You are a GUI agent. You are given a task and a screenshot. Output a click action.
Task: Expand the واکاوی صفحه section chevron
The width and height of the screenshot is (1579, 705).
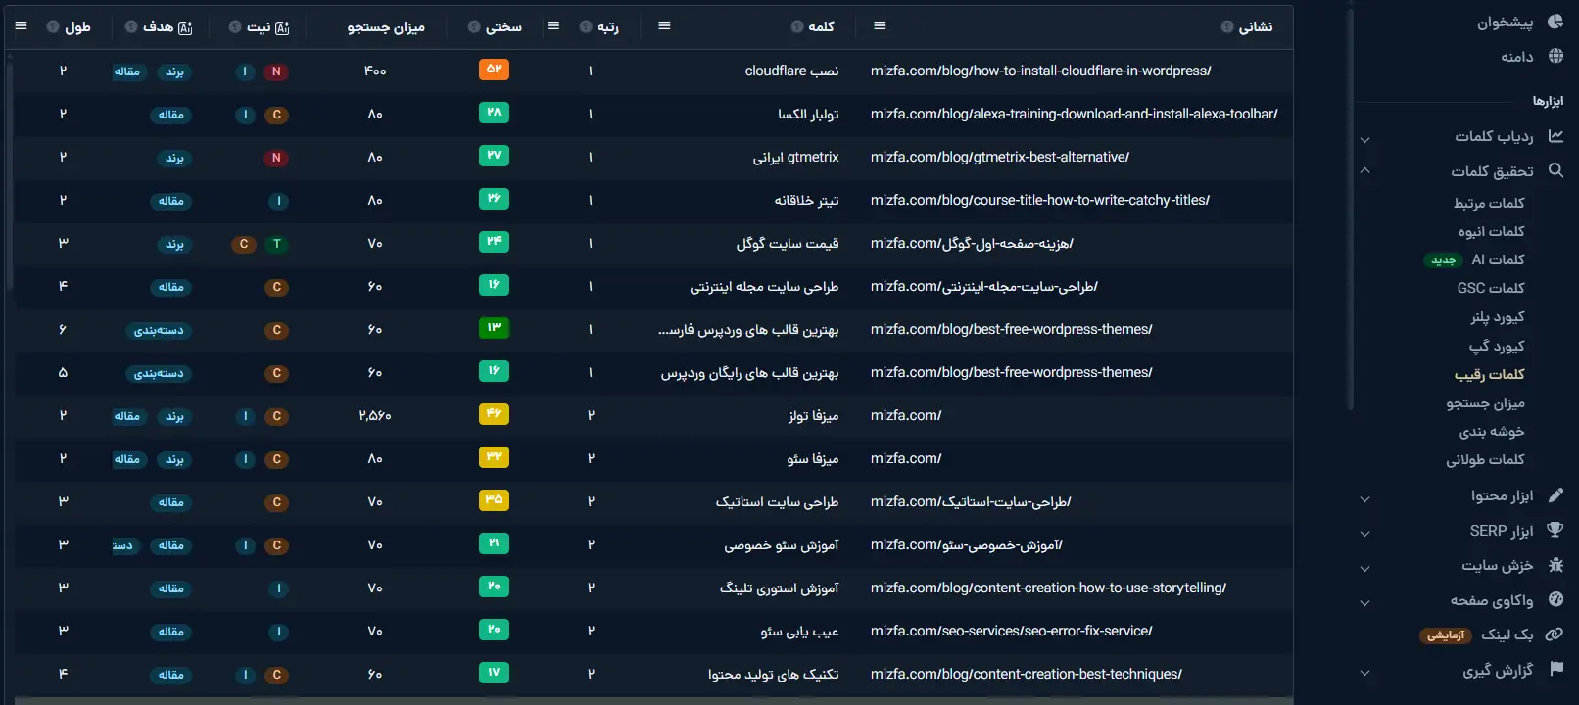[1364, 603]
